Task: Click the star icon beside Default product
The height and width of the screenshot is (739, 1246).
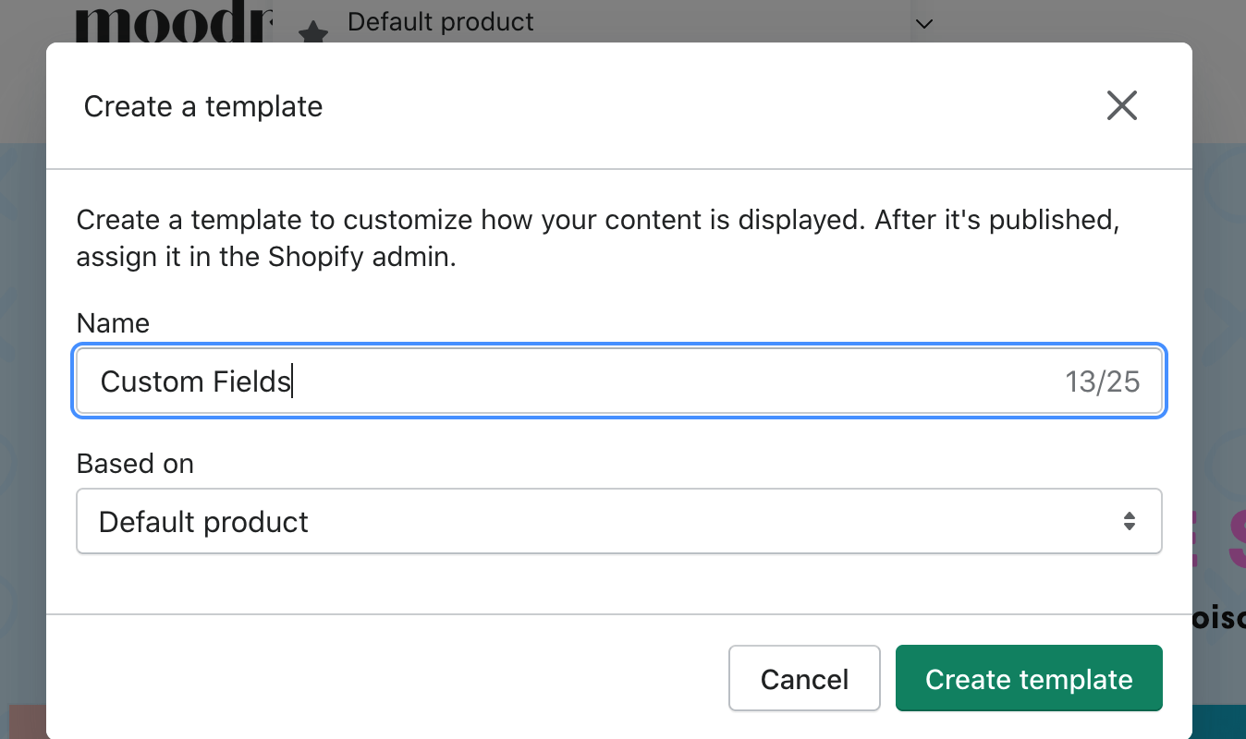Action: [x=314, y=34]
